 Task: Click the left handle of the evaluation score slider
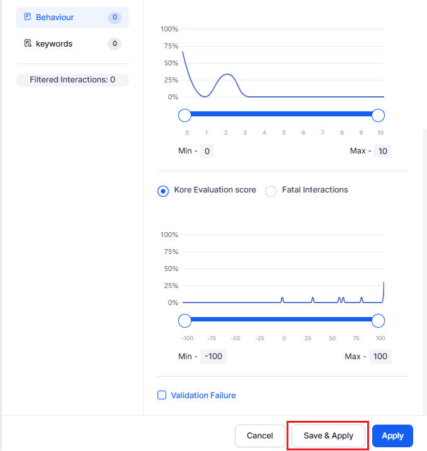point(185,321)
